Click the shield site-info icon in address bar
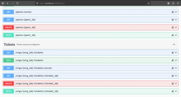 click(x=37, y=3)
